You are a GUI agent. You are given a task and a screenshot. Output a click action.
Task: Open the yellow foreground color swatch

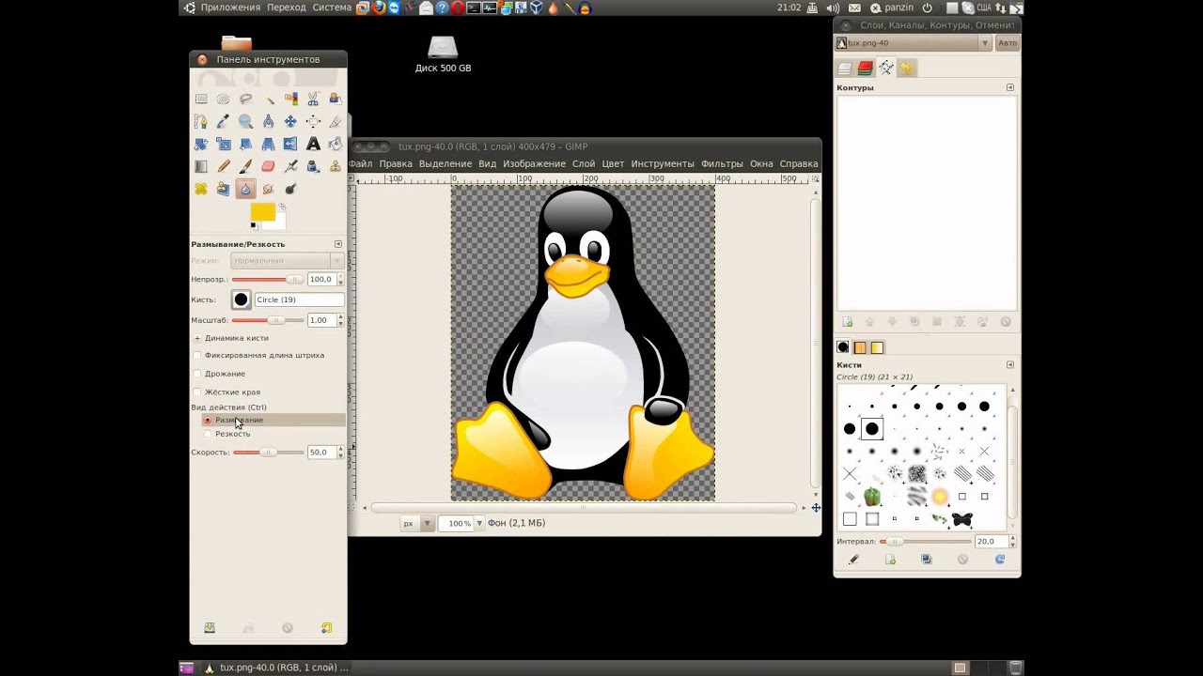[262, 211]
